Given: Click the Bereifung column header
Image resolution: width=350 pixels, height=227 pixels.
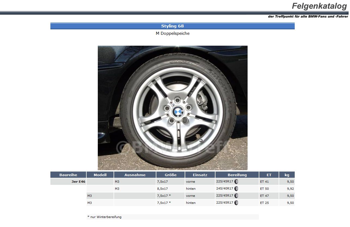Looking at the screenshot, I should pos(237,175).
